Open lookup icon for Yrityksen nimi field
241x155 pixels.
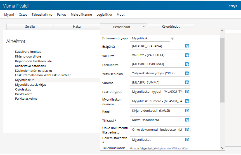[x=187, y=73]
